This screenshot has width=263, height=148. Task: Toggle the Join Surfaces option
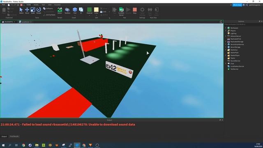tap(49, 15)
